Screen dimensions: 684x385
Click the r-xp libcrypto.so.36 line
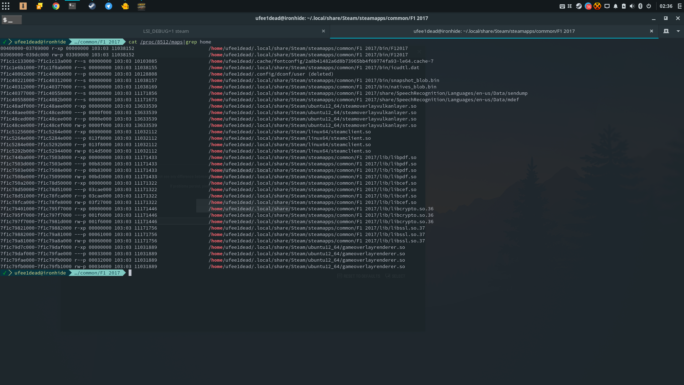click(x=217, y=209)
